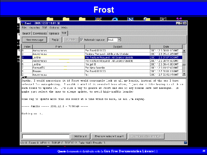Screen dimensions: 207x155
Task: Switch to the Uploads tab
Action: [x=54, y=33]
